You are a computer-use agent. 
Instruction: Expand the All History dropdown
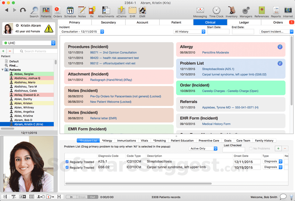coord(190,32)
